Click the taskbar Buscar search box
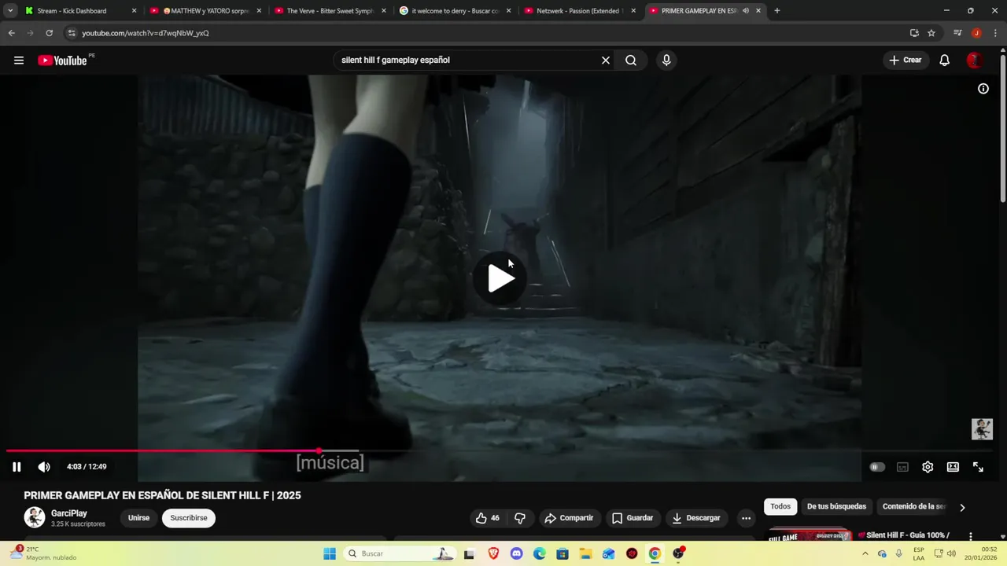Viewport: 1007px width, 566px height. point(401,553)
